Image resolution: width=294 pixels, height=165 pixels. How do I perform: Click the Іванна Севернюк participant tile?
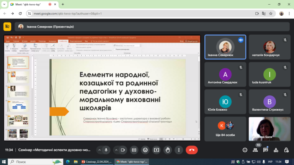(225, 47)
